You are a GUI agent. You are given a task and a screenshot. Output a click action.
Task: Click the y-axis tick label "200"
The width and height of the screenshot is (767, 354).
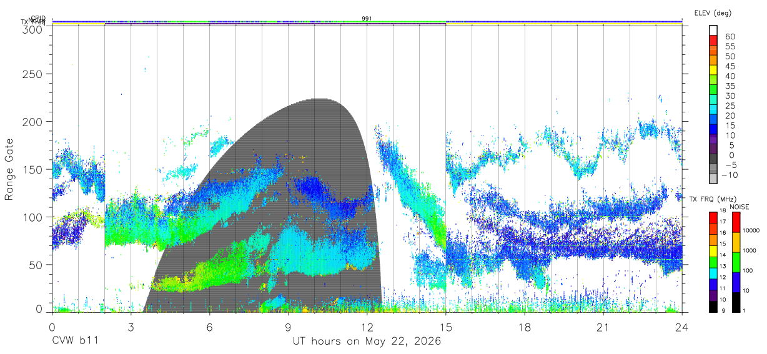tap(32, 122)
